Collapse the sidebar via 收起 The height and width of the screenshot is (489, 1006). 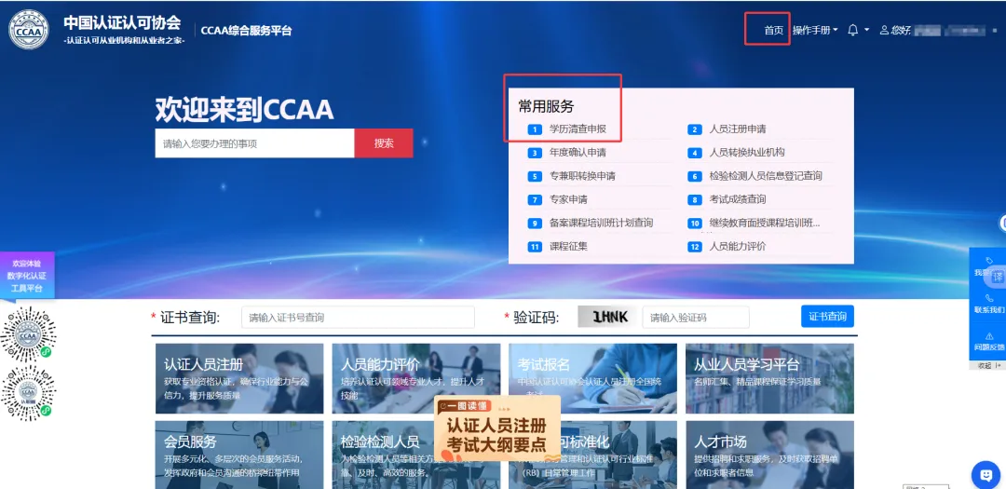pos(988,365)
